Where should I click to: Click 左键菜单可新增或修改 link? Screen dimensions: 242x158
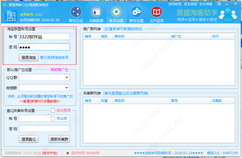point(123,29)
